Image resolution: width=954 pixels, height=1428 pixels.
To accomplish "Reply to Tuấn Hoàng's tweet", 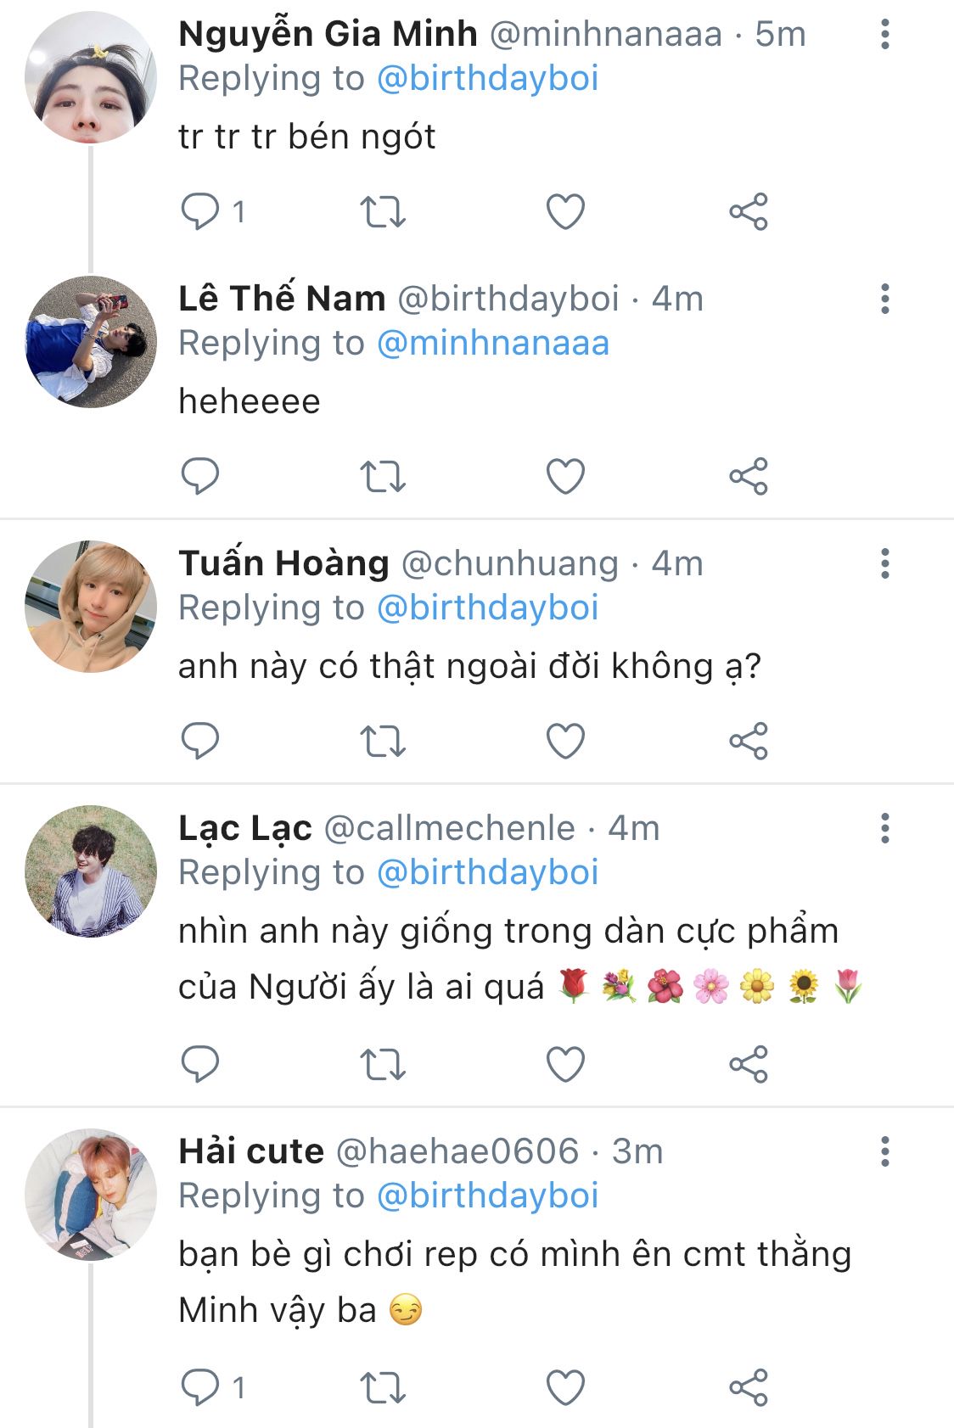I will pyautogui.click(x=201, y=741).
